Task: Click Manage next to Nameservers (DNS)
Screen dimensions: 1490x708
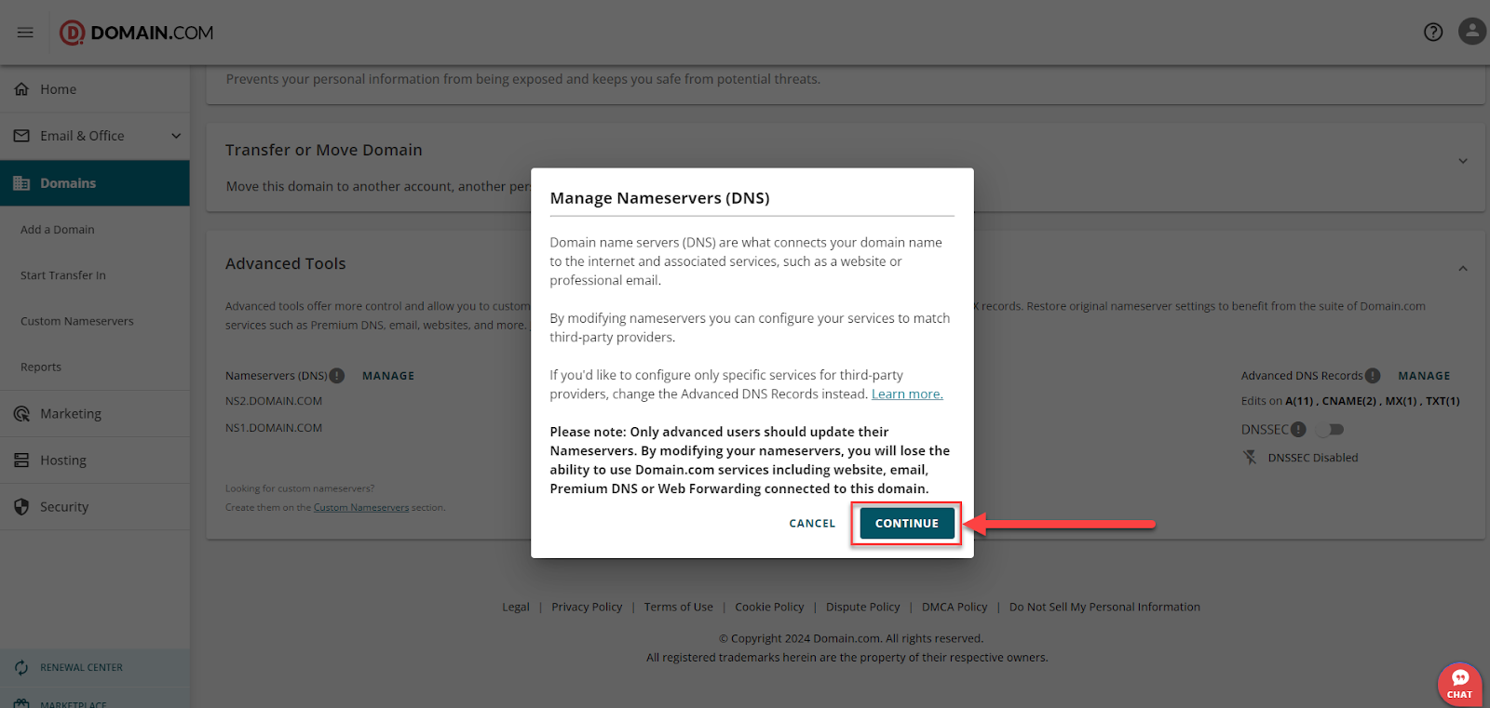Action: pos(388,376)
